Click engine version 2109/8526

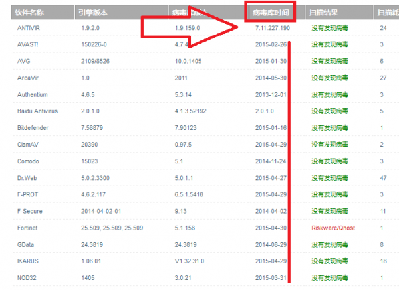point(95,61)
